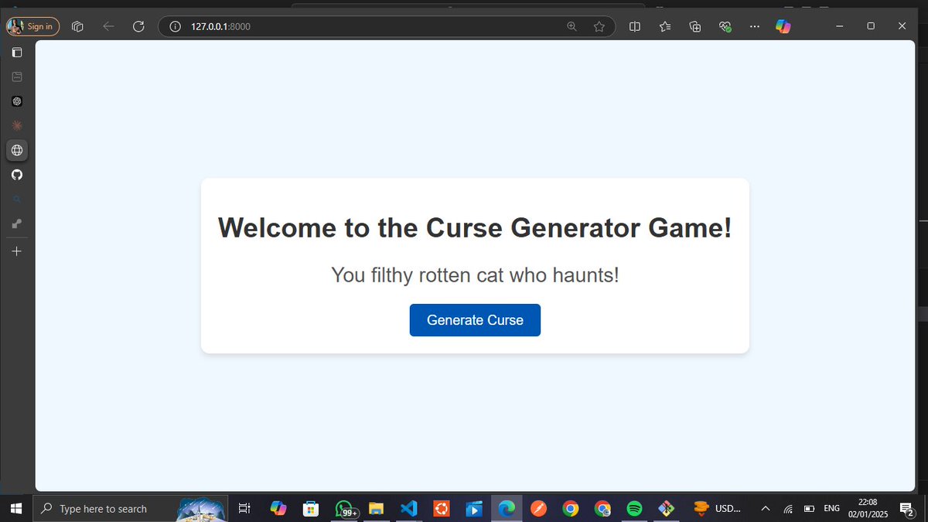Select Microsoft Edge in the taskbar

tap(506, 509)
